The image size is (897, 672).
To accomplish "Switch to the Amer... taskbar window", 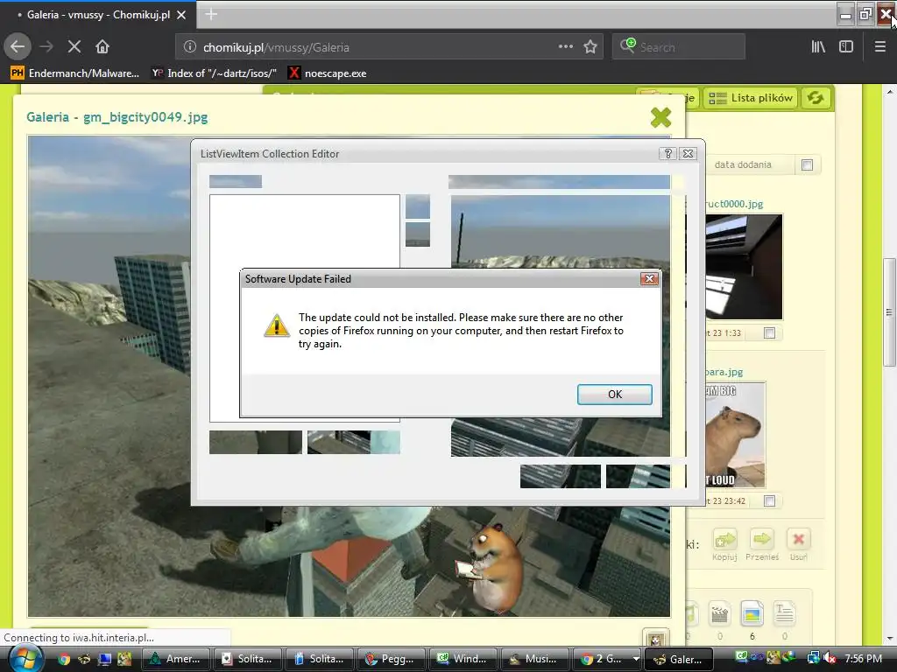I will click(175, 659).
